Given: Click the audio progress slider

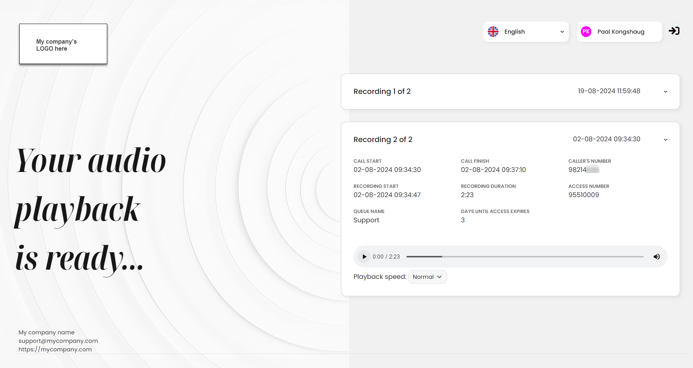Looking at the screenshot, I should (525, 257).
